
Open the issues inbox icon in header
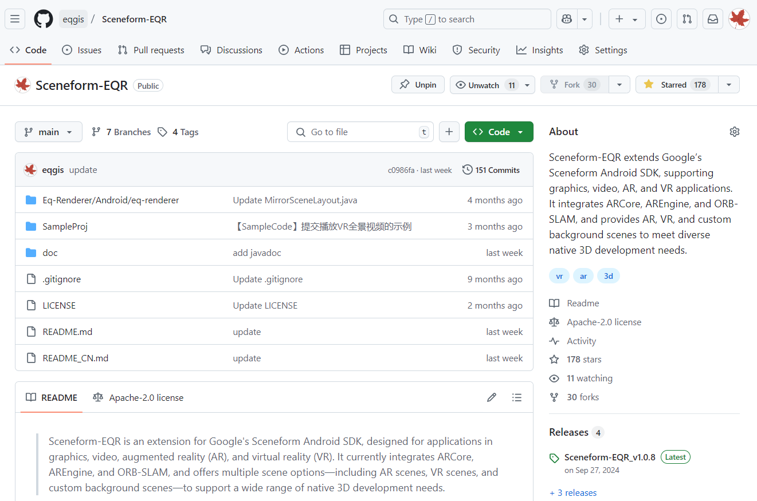coord(661,19)
